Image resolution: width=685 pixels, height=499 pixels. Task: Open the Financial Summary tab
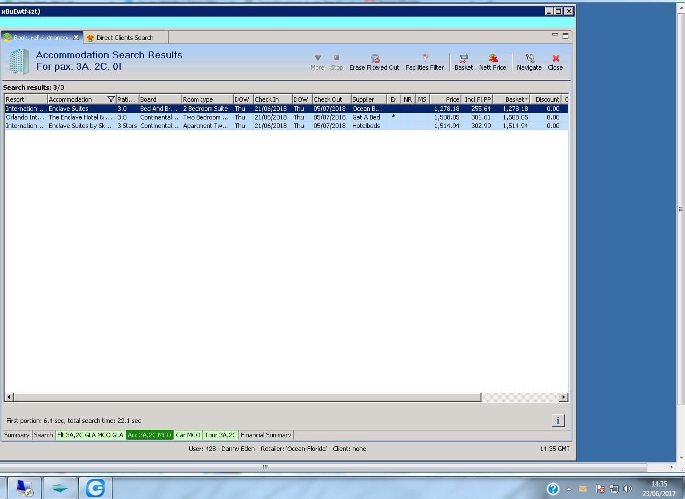click(266, 435)
